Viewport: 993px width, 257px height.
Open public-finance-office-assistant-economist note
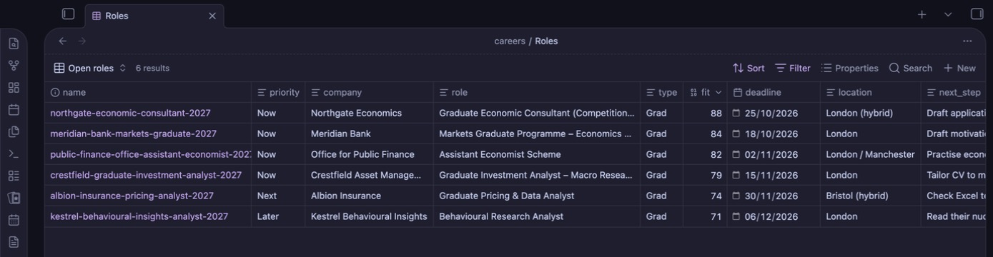click(x=151, y=154)
